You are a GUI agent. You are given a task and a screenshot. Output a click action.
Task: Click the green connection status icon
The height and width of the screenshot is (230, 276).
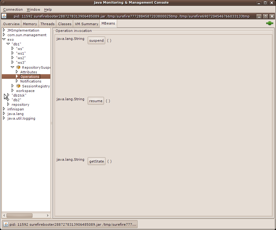[x=270, y=23]
